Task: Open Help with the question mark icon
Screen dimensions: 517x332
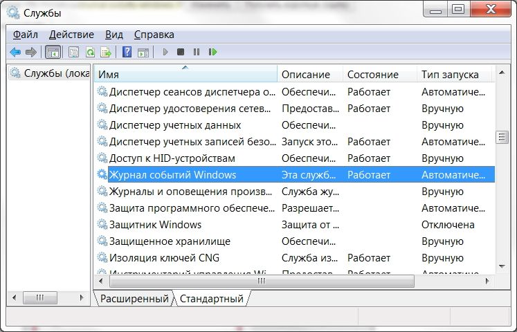Action: [127, 52]
